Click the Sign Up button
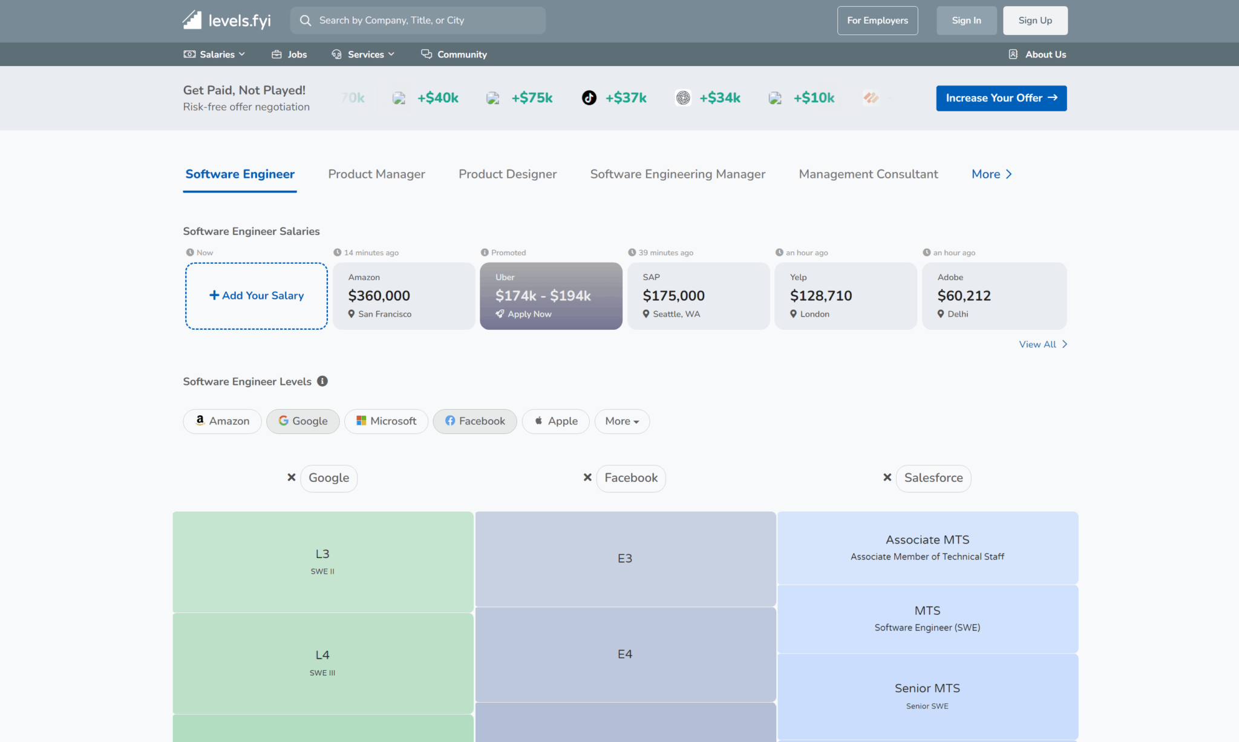 (1035, 21)
